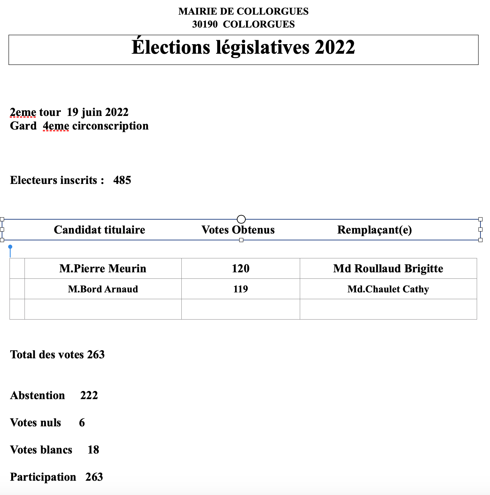Place cursor in the "Md.Chaulet Cathy" cell
Image resolution: width=490 pixels, height=495 pixels.
[x=388, y=289]
